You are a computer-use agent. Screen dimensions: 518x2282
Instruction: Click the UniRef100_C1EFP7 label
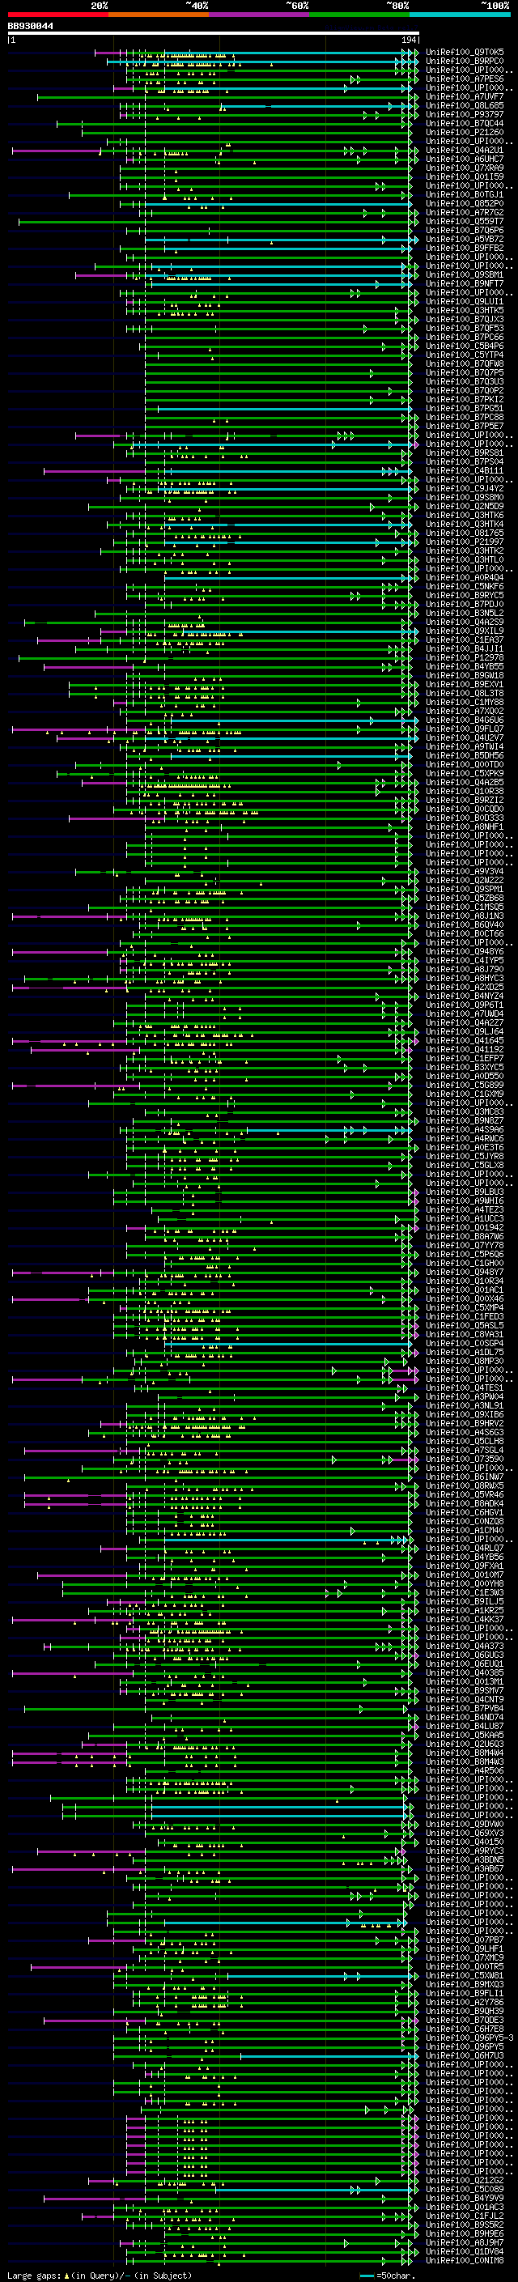465,1059
